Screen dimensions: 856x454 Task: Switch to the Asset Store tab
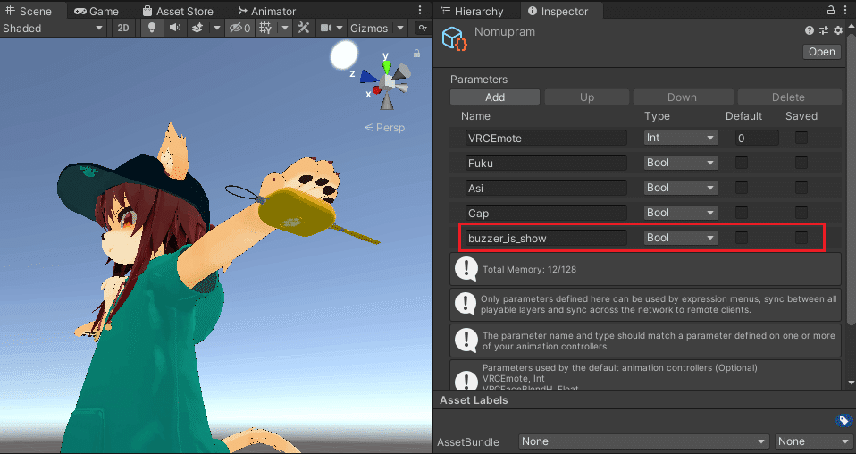click(x=178, y=11)
